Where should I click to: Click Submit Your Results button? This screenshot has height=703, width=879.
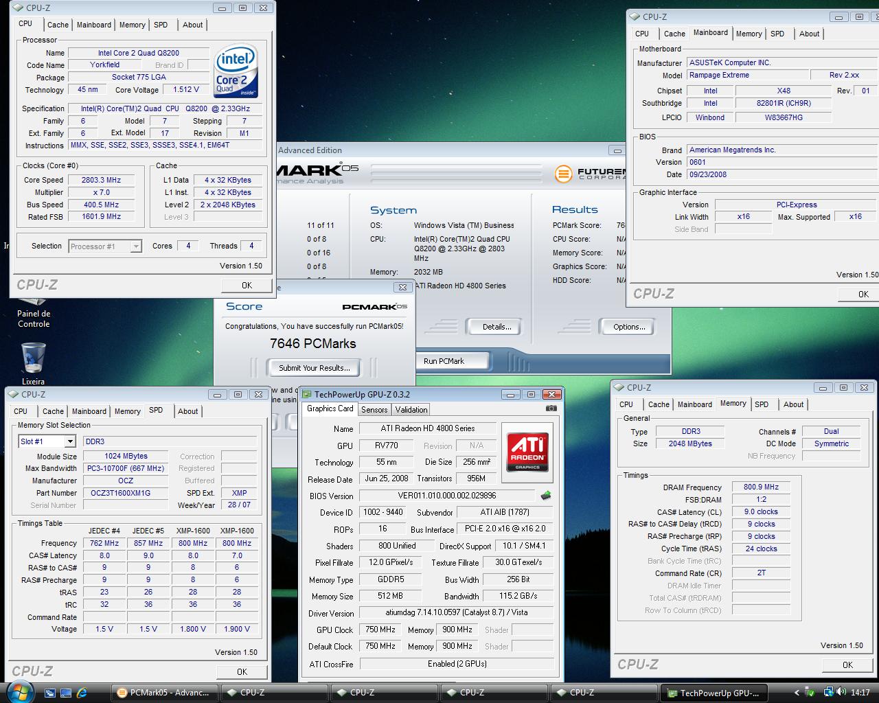[315, 368]
